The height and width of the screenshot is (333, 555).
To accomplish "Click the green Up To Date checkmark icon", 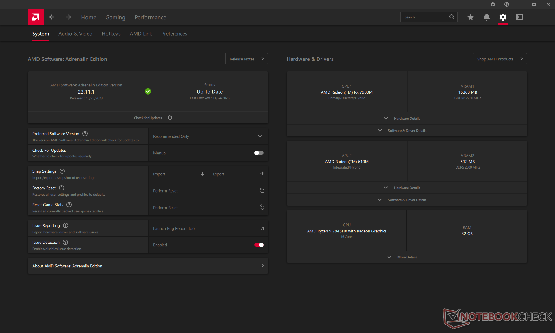I will (x=148, y=91).
